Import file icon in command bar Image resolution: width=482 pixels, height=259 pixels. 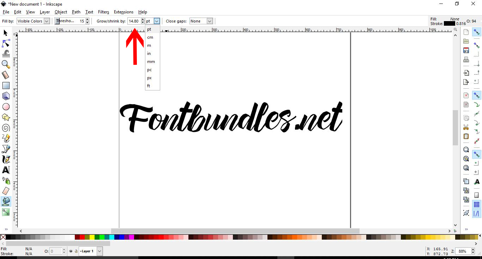pos(466,73)
